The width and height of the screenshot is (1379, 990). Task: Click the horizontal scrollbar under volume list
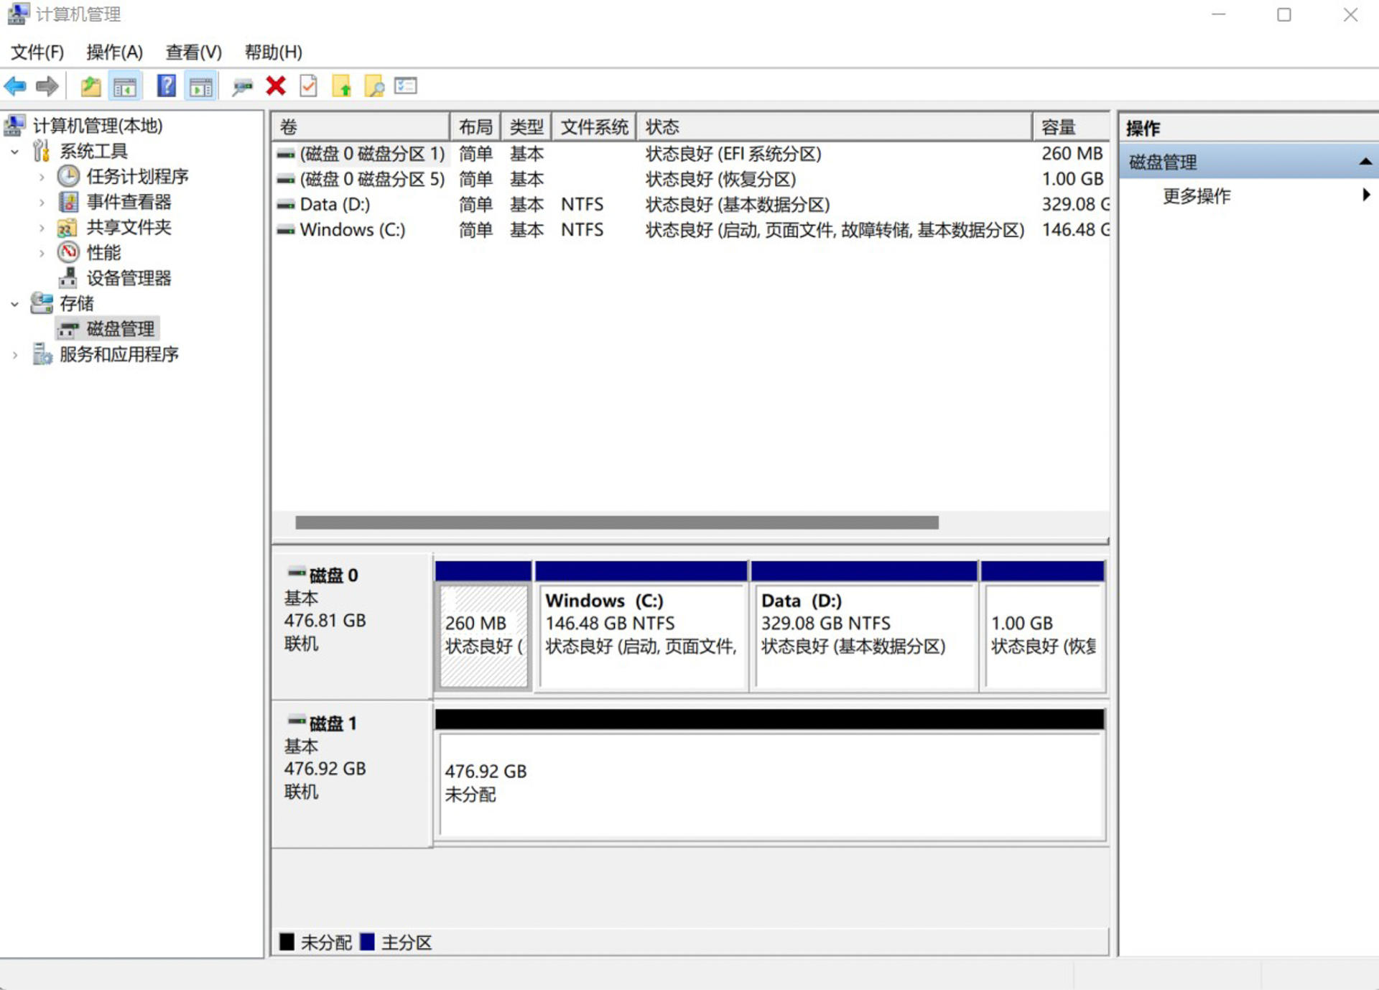coord(616,522)
